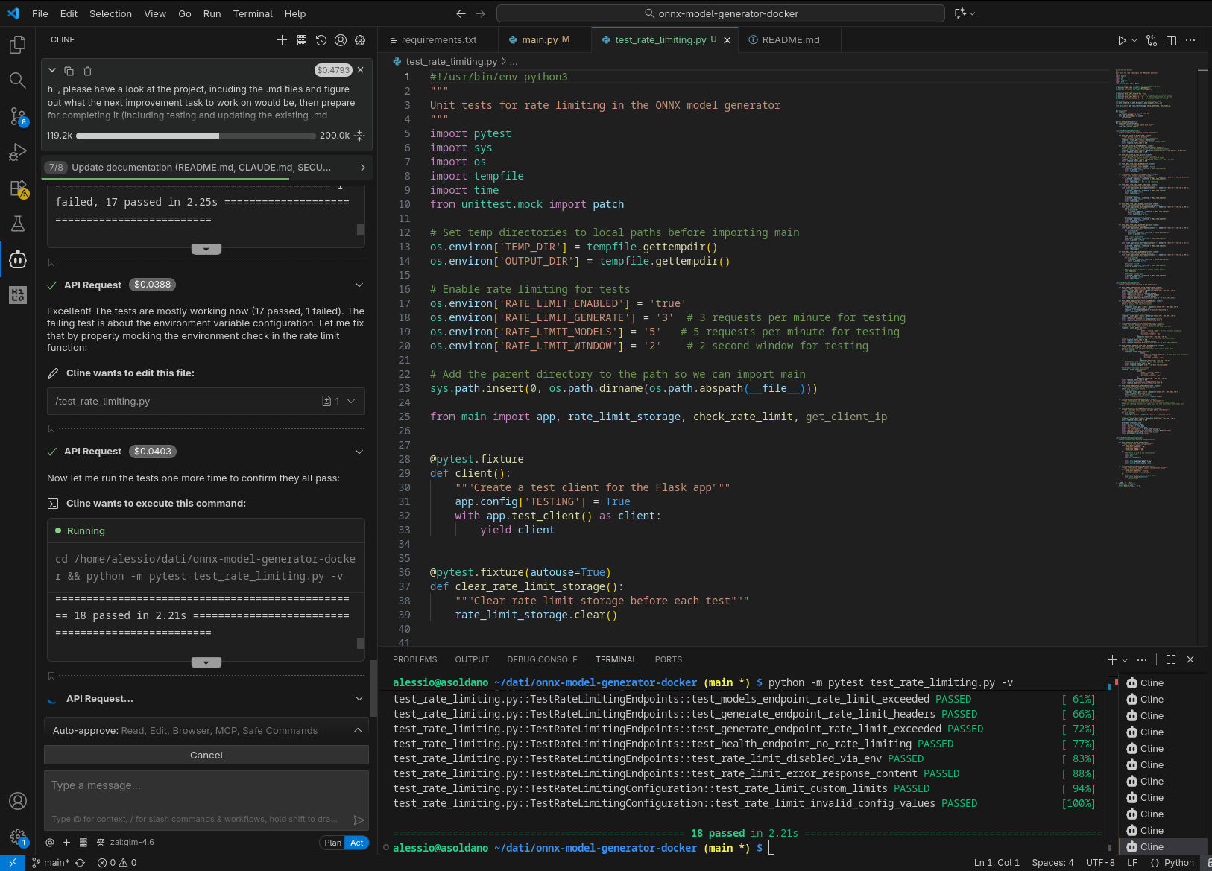The width and height of the screenshot is (1212, 871).
Task: Collapse the API Request $0.0388 section
Action: (359, 285)
